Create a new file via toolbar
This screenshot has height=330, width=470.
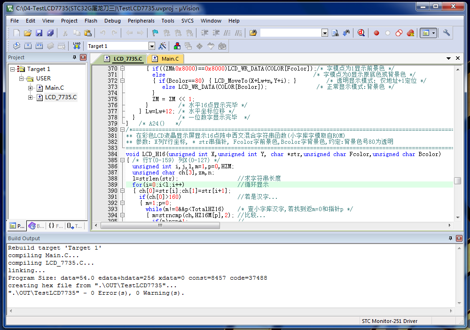point(17,33)
